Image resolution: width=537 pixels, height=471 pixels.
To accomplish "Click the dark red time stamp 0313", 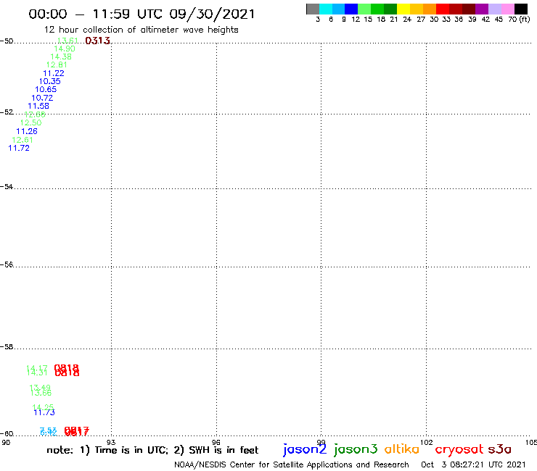I will [98, 41].
